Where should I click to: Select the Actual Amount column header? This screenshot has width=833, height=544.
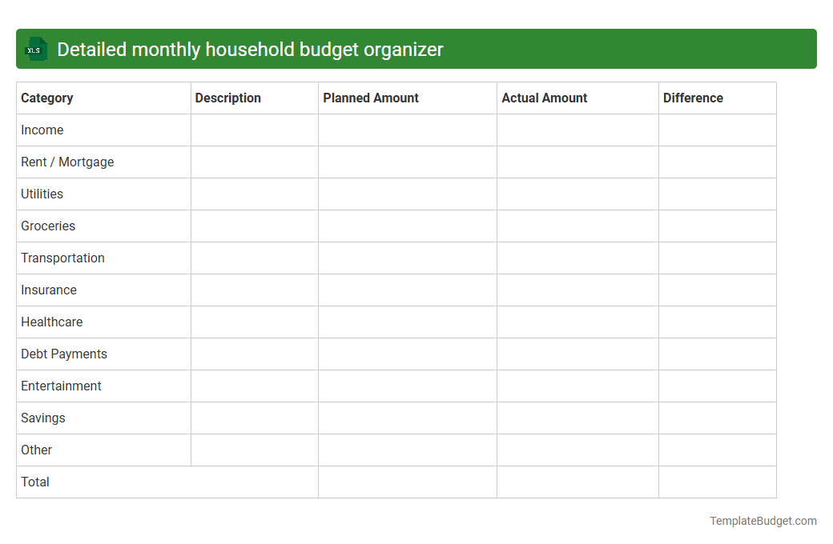(545, 98)
